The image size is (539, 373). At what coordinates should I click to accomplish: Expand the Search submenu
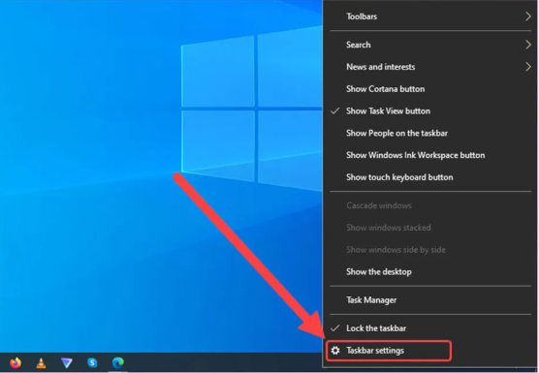[430, 45]
